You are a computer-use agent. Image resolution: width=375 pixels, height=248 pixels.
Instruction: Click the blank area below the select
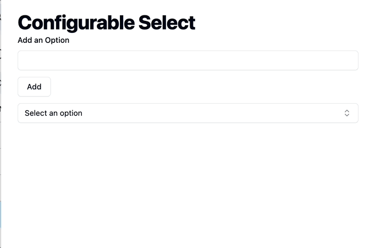[187, 184]
